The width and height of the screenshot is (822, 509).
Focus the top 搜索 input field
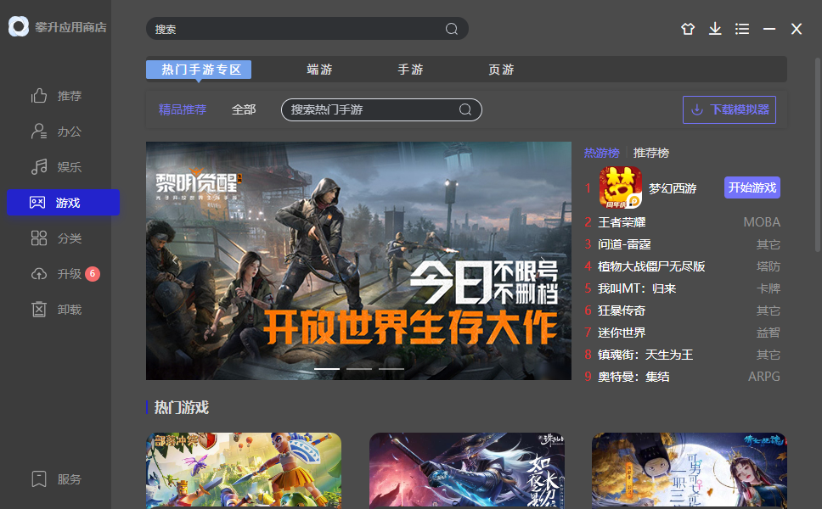pos(307,29)
